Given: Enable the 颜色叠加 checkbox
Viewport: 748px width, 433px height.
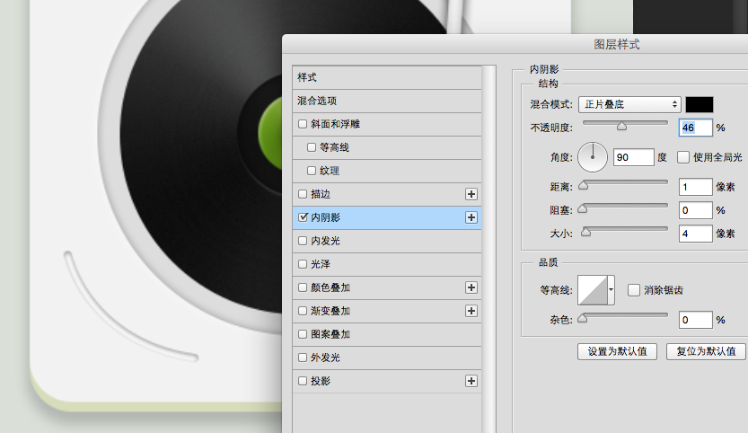Looking at the screenshot, I should pyautogui.click(x=303, y=287).
